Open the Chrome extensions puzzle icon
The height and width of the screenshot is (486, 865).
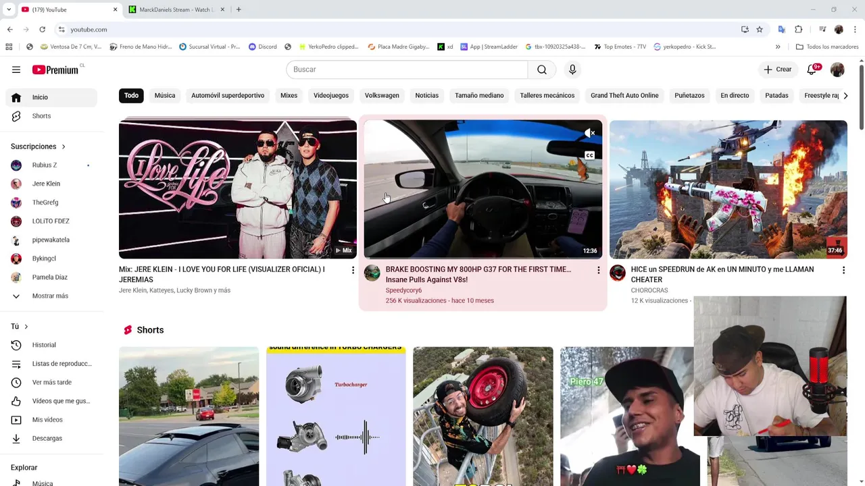pyautogui.click(x=799, y=30)
